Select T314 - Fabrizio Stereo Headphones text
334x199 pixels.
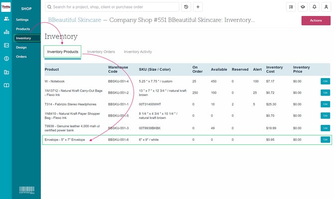pos(70,104)
